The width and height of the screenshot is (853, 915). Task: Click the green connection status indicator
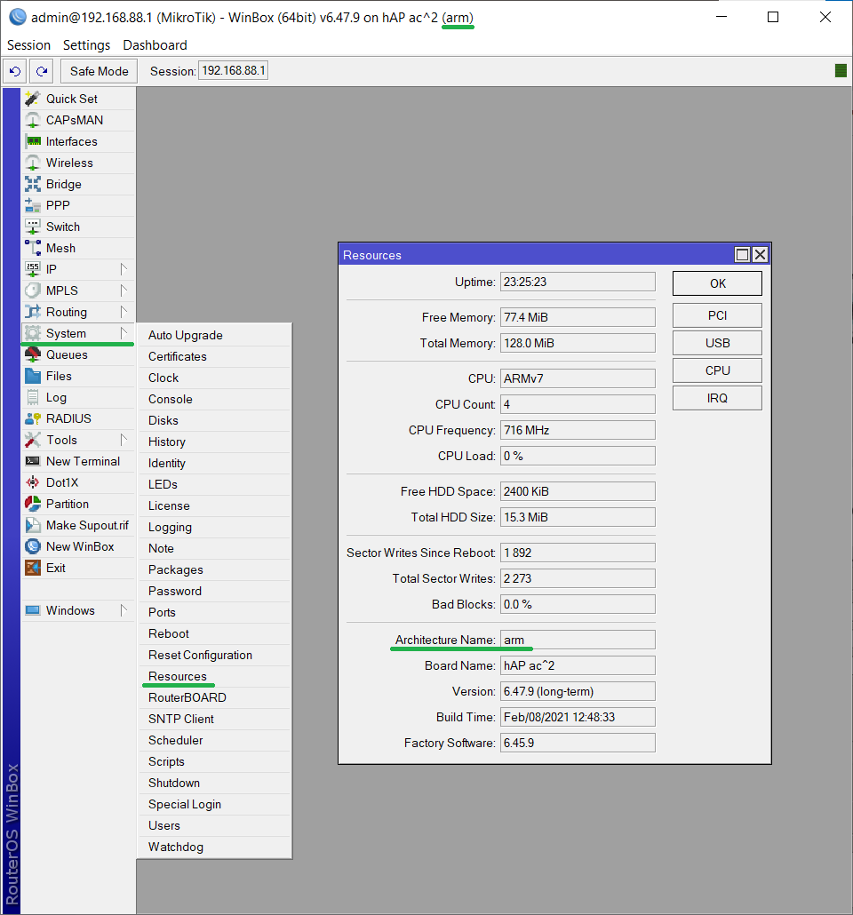pos(841,71)
